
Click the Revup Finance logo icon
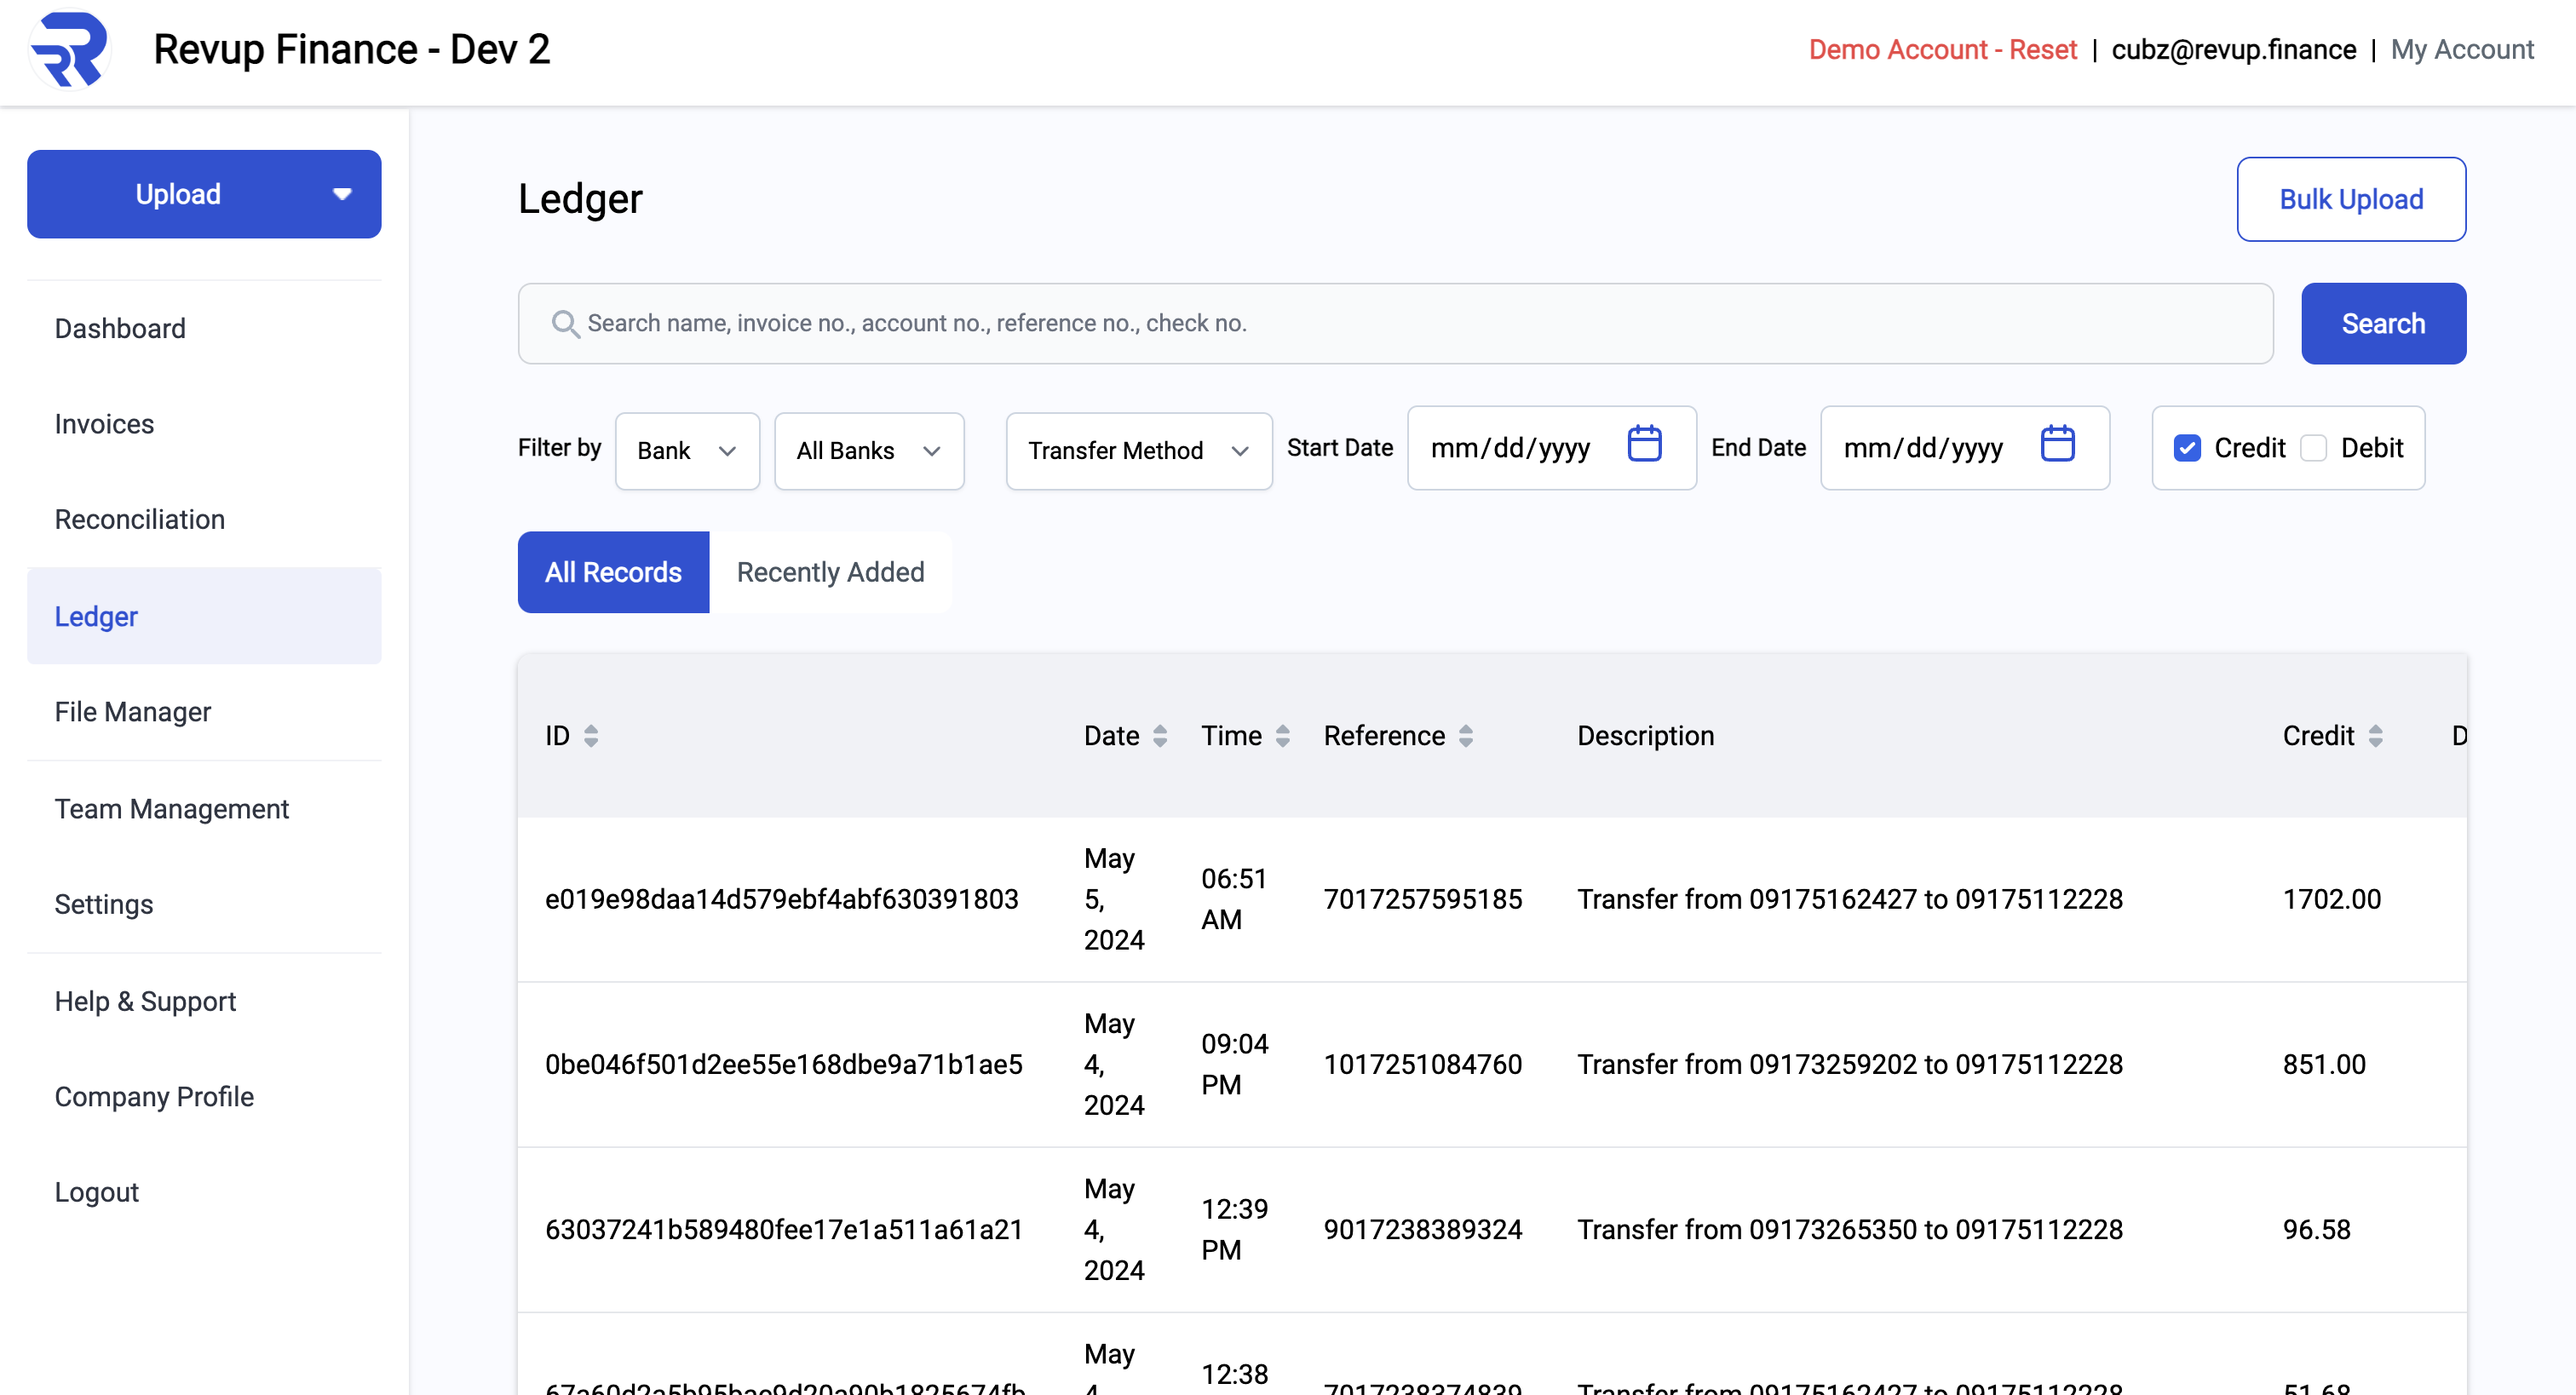click(68, 49)
